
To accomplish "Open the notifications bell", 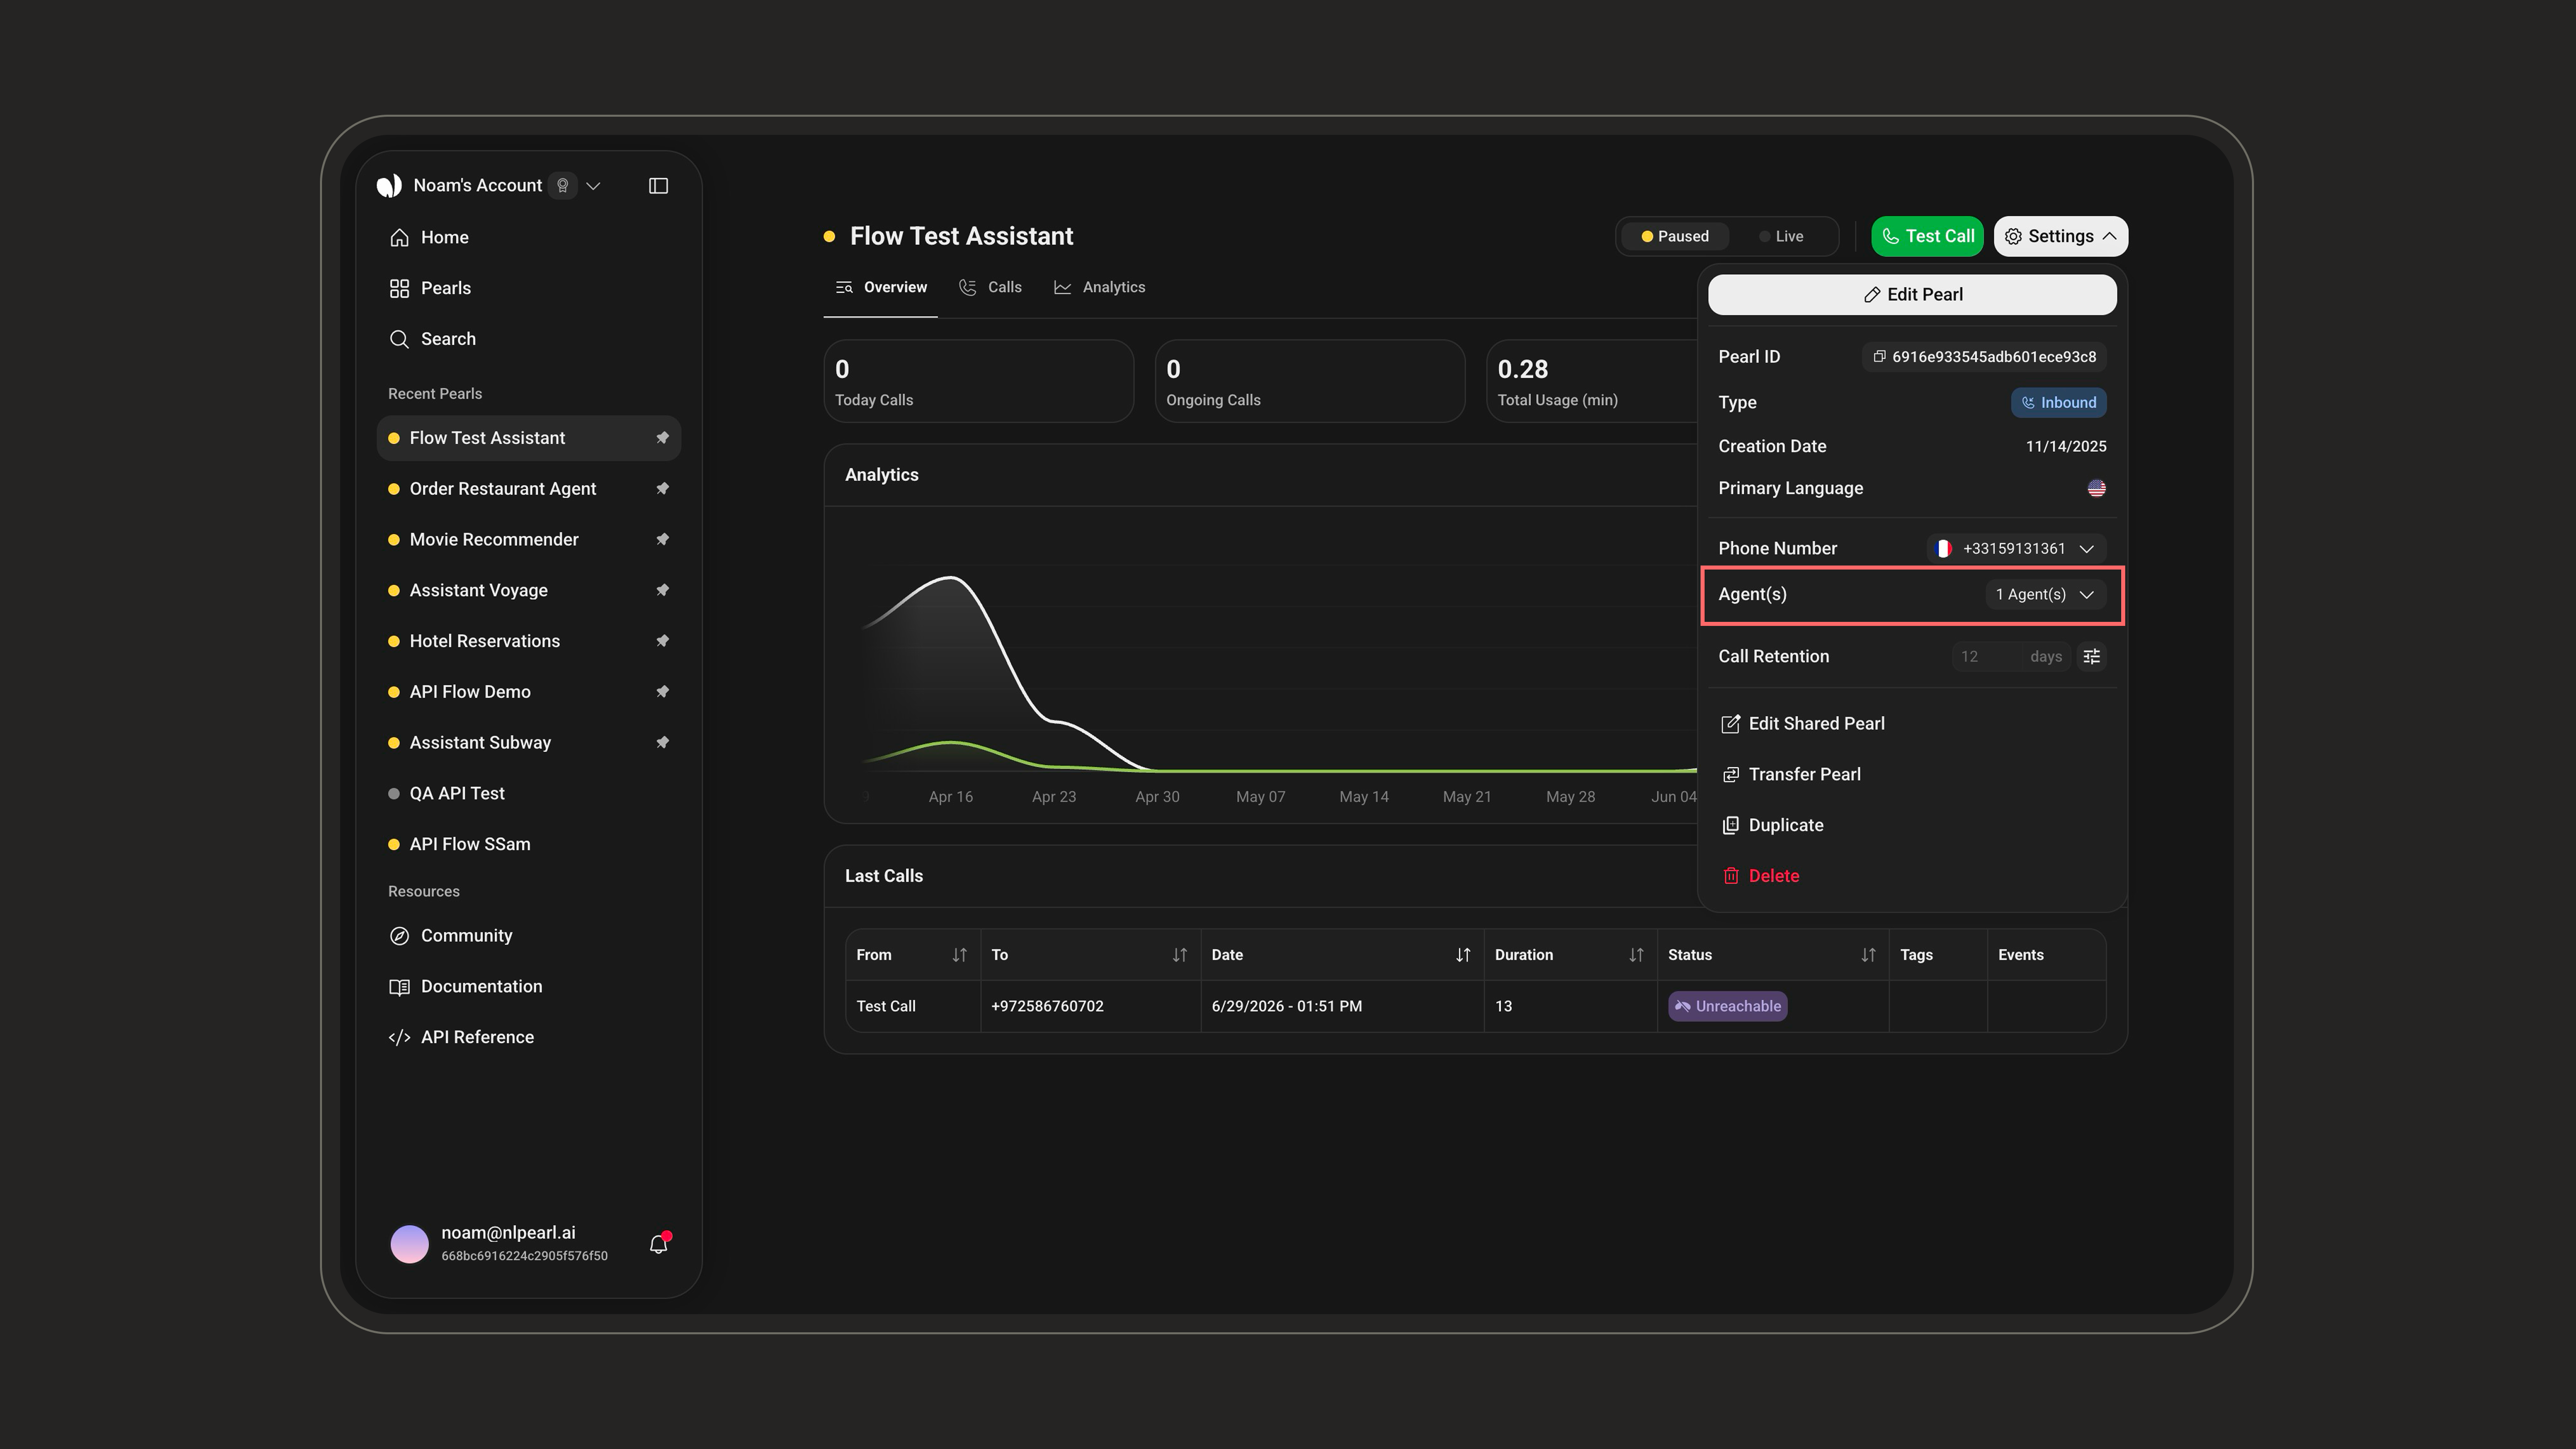I will pyautogui.click(x=658, y=1244).
